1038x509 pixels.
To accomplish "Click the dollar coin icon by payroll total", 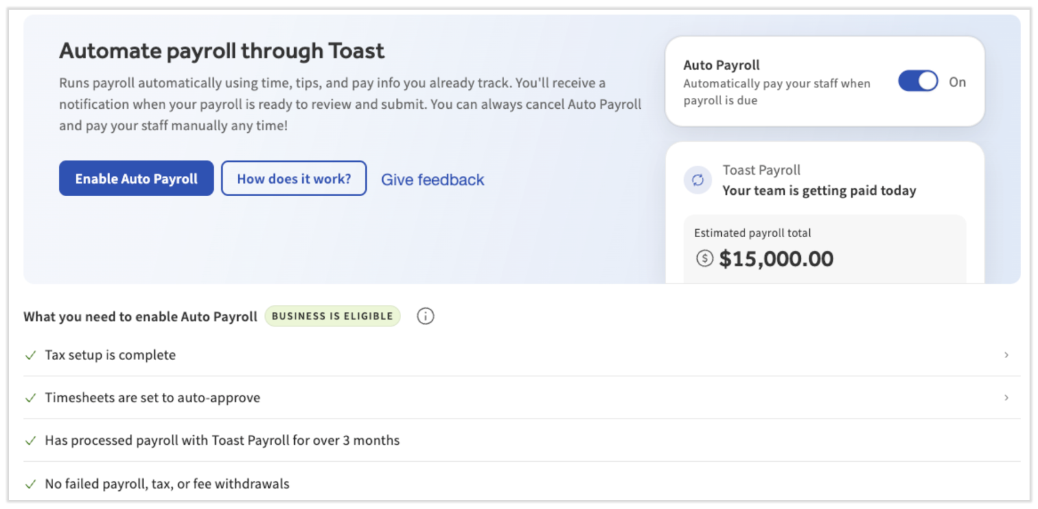I will [704, 258].
